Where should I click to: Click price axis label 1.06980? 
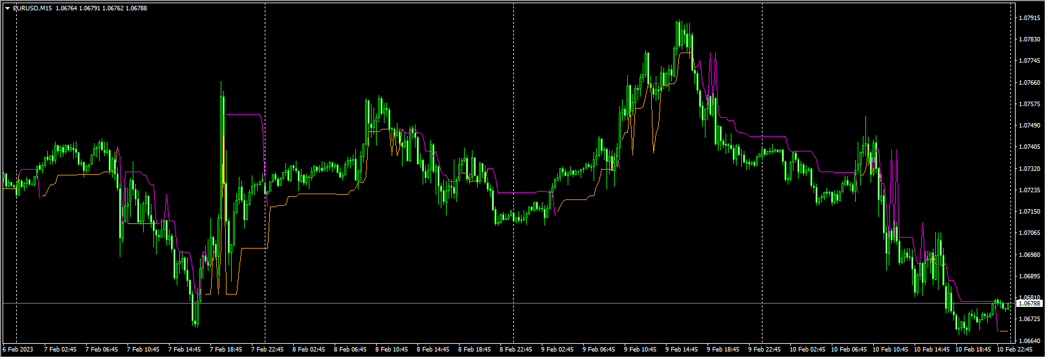1029,254
